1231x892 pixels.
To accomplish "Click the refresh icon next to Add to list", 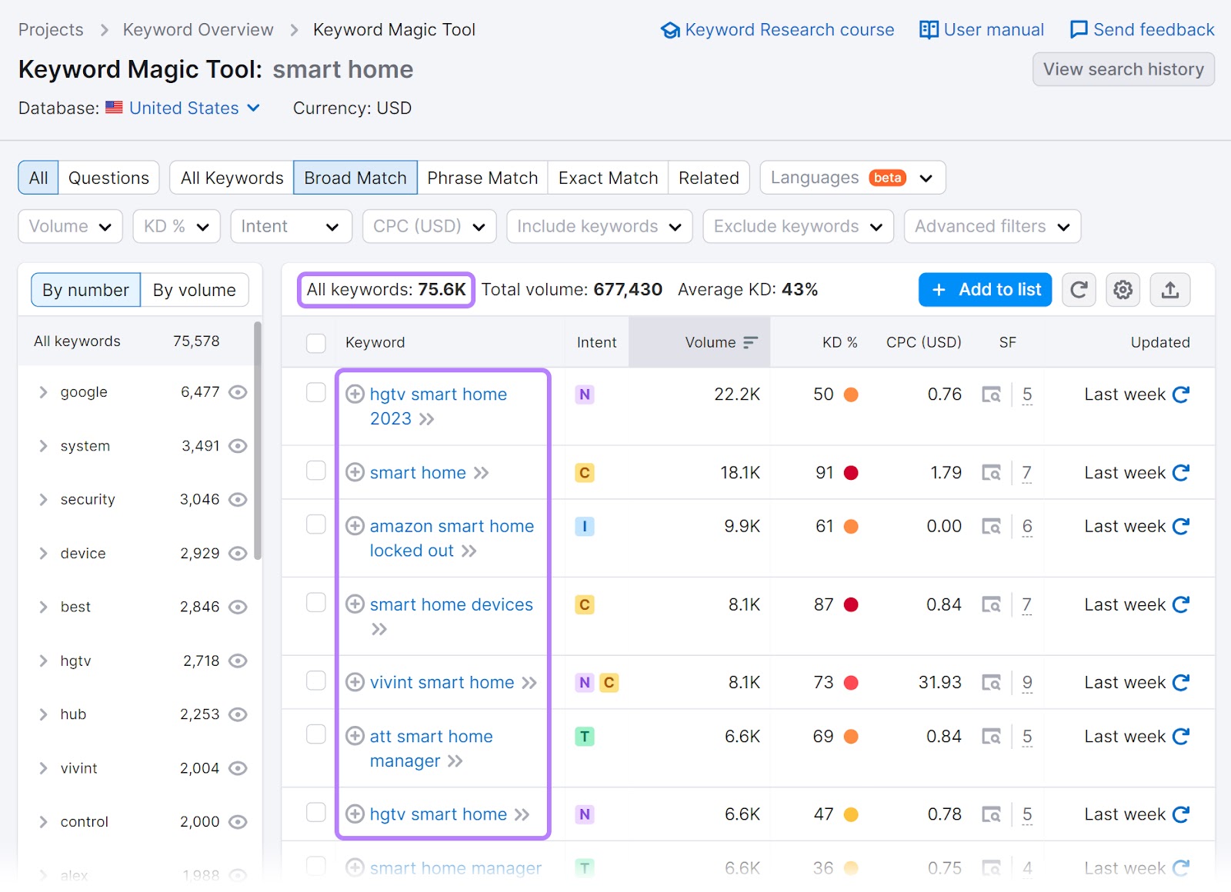I will [x=1079, y=290].
